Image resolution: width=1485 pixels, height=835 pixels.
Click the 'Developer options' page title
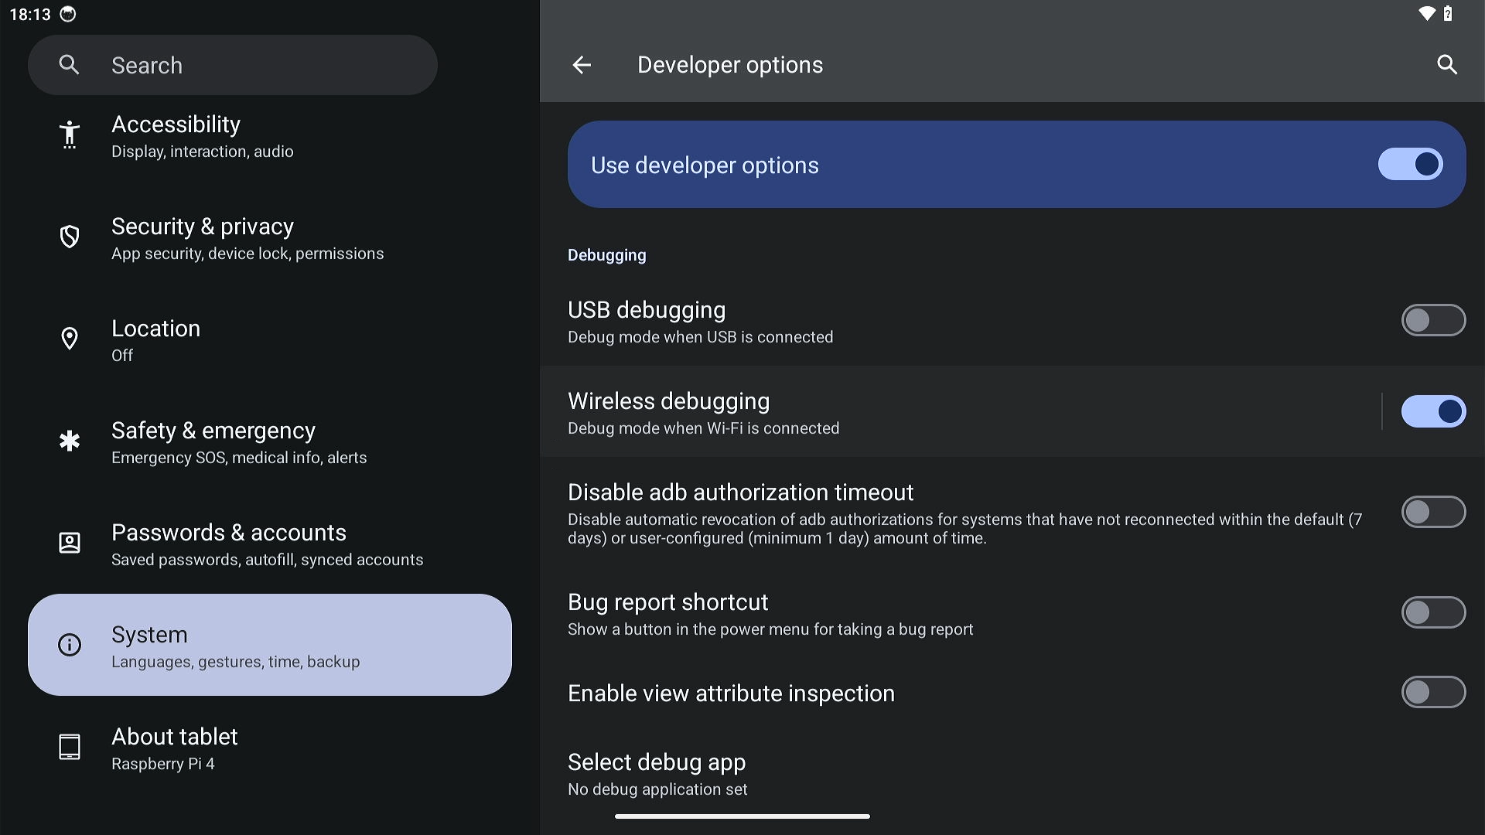730,65
